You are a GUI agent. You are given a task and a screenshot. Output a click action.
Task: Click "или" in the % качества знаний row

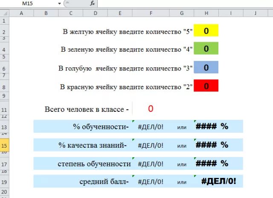pyautogui.click(x=182, y=146)
